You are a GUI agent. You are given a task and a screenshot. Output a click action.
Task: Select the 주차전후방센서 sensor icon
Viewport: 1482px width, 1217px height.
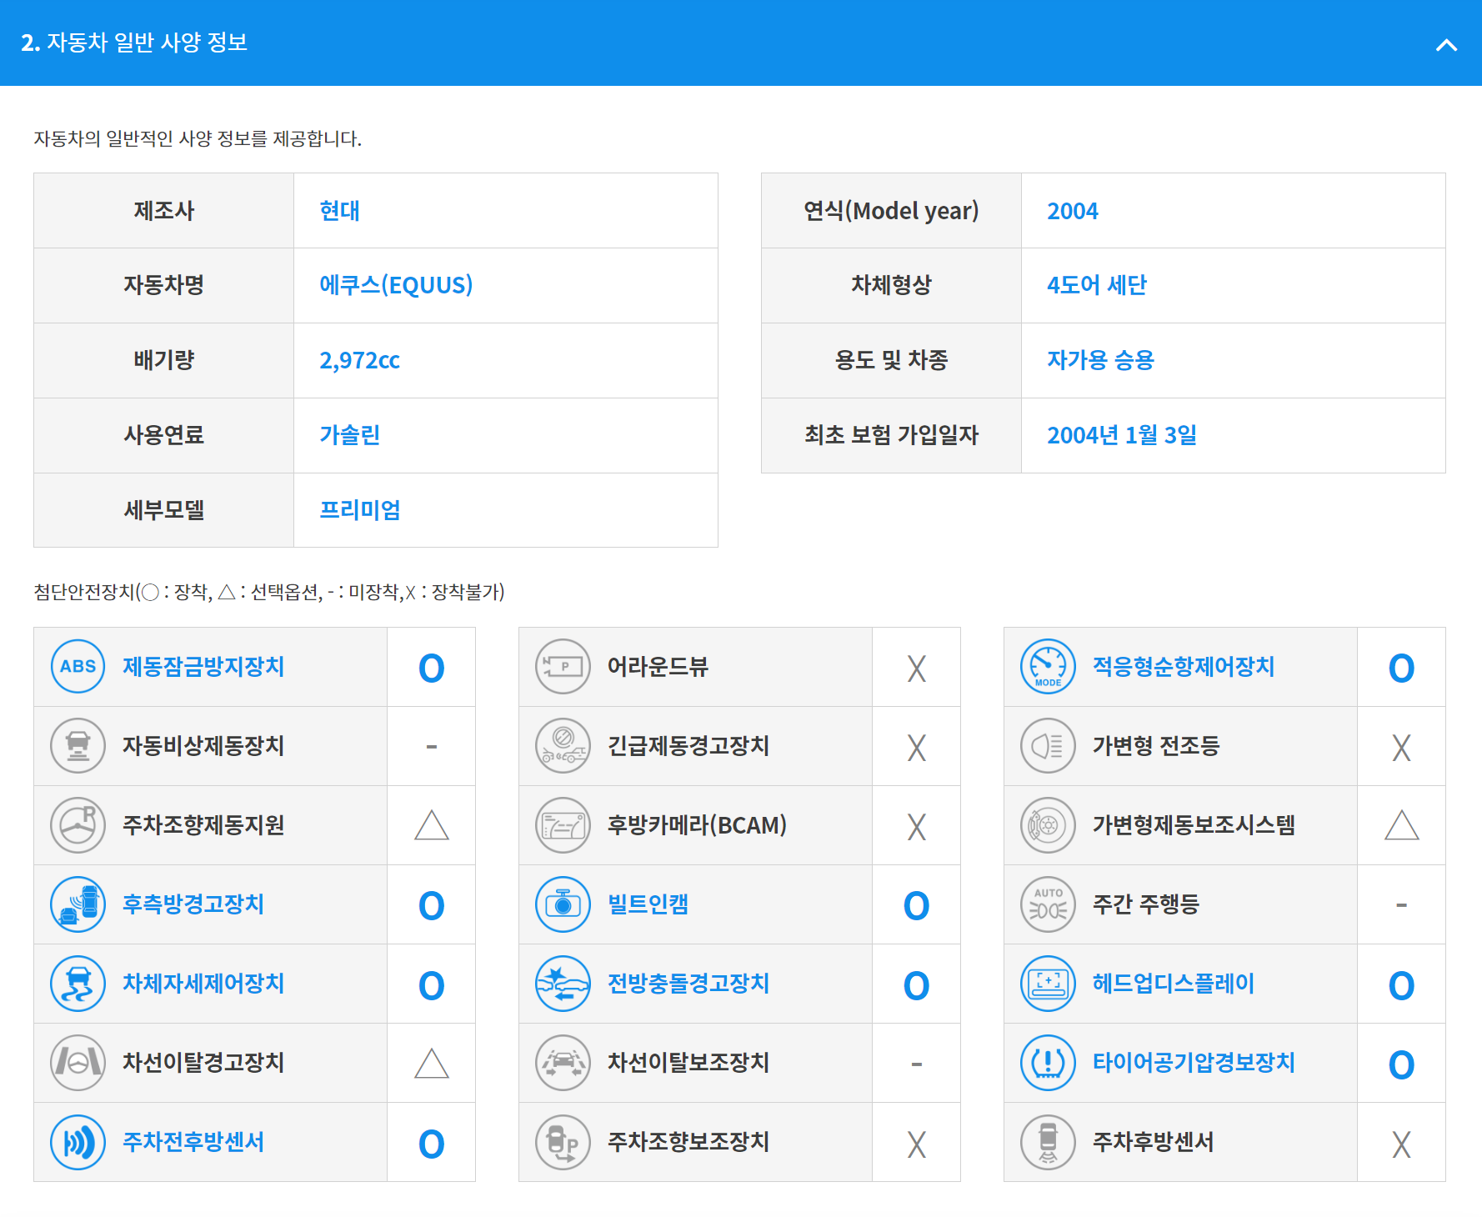77,1142
